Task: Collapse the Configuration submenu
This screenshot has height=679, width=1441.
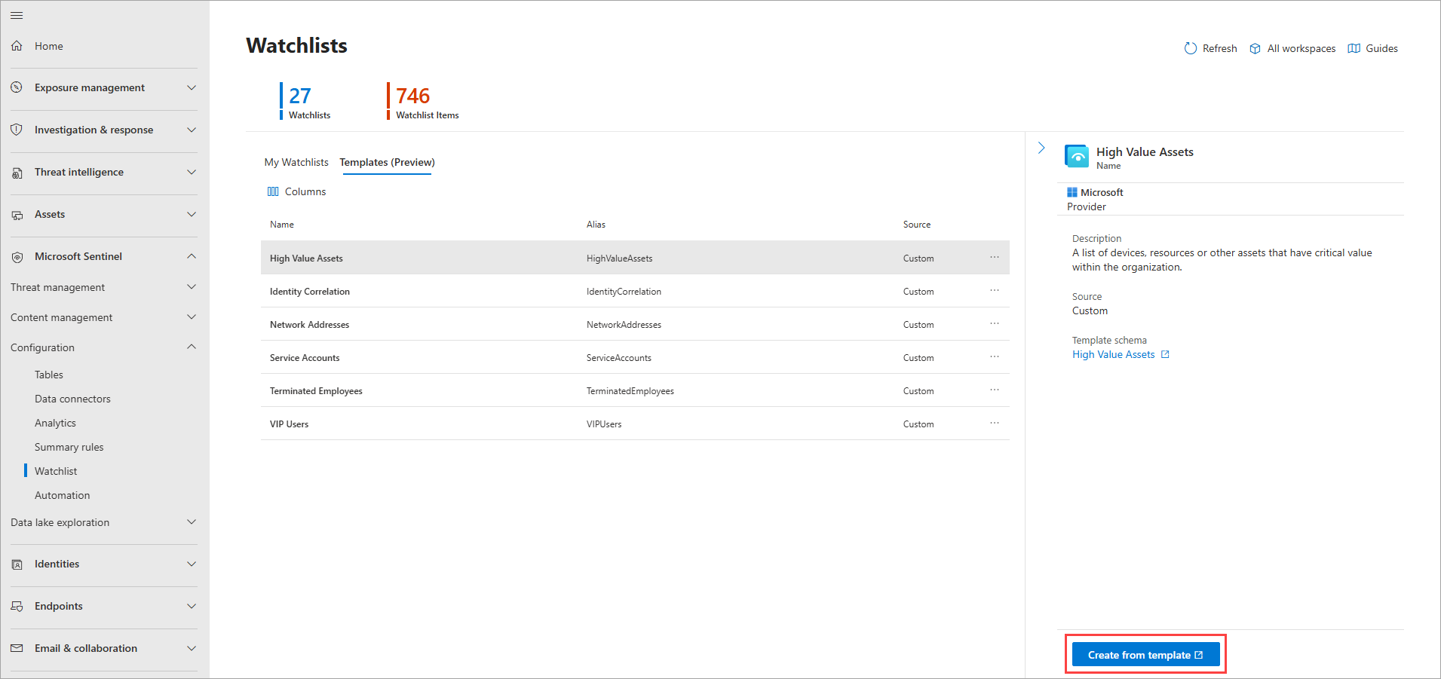Action: (x=192, y=347)
